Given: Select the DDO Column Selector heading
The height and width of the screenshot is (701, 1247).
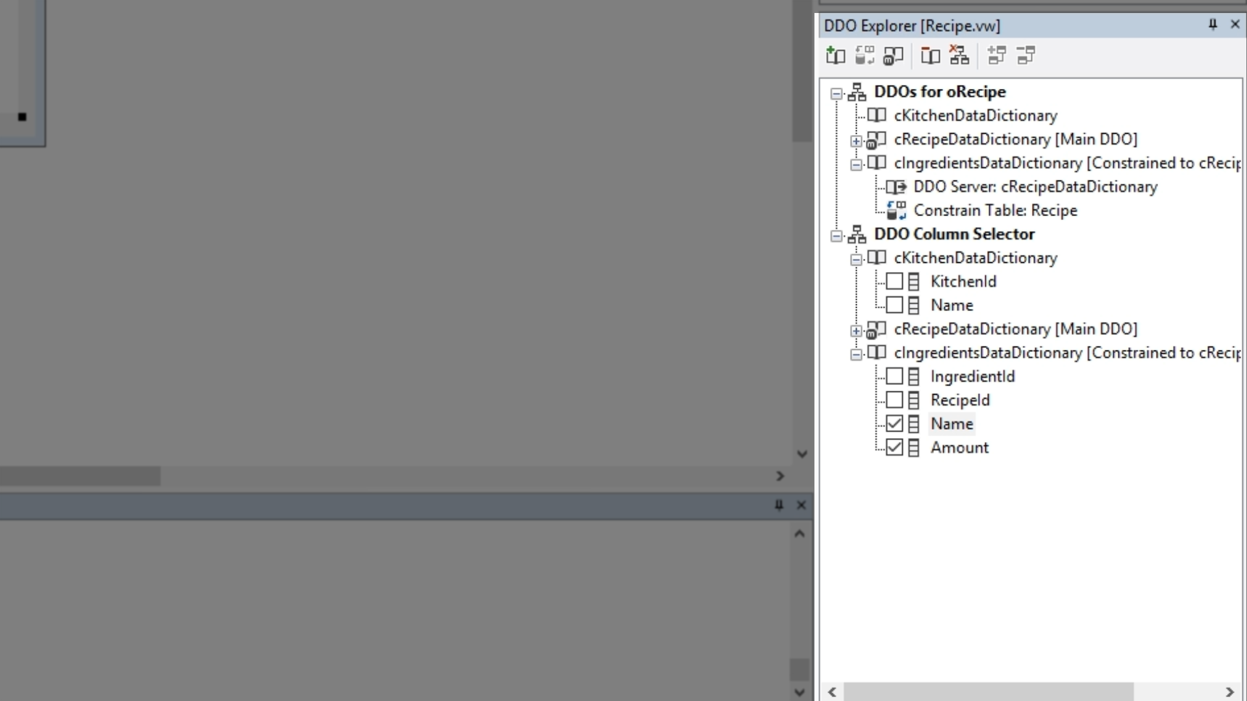Looking at the screenshot, I should pos(953,234).
